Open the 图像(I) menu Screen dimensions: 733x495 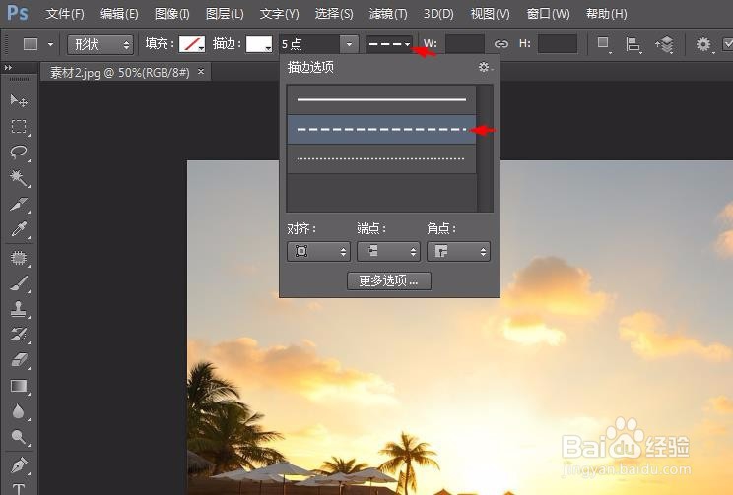172,14
